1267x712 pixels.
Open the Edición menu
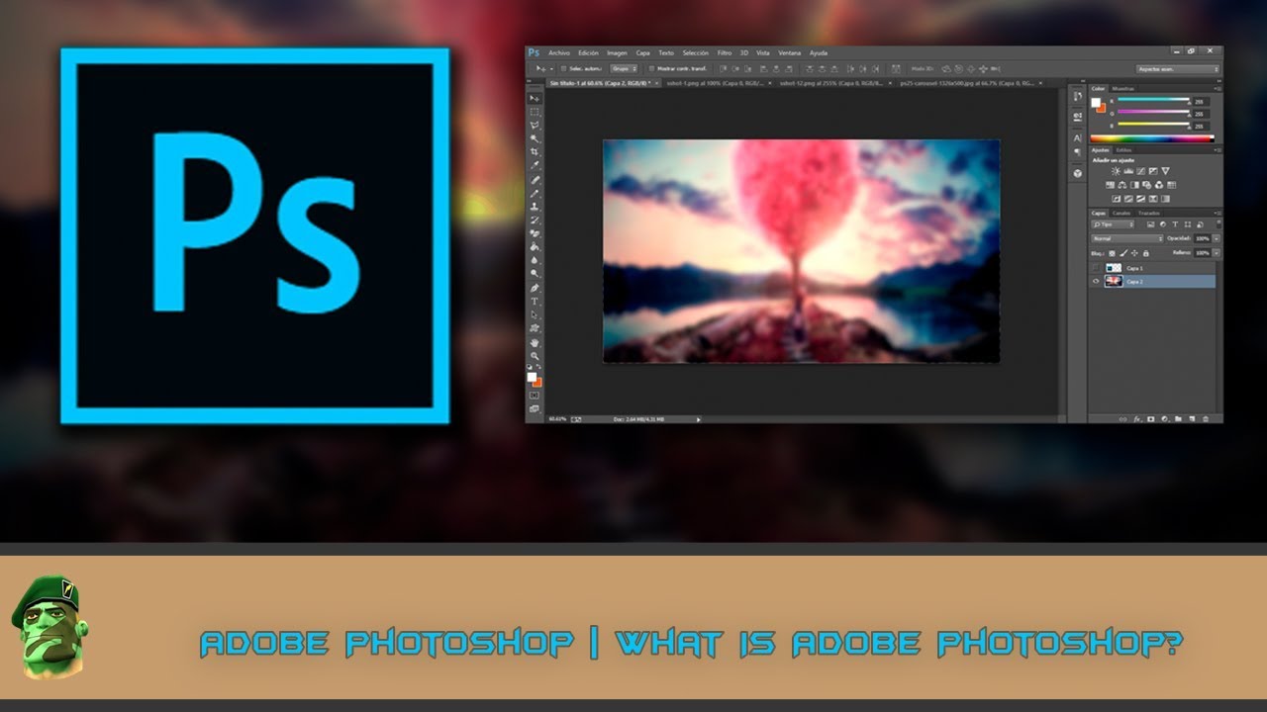point(588,52)
